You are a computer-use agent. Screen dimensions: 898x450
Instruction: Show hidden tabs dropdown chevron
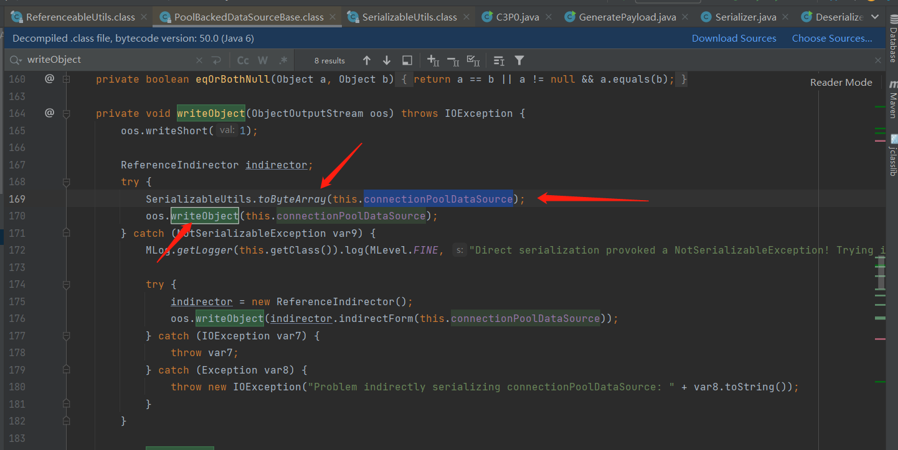(x=876, y=17)
